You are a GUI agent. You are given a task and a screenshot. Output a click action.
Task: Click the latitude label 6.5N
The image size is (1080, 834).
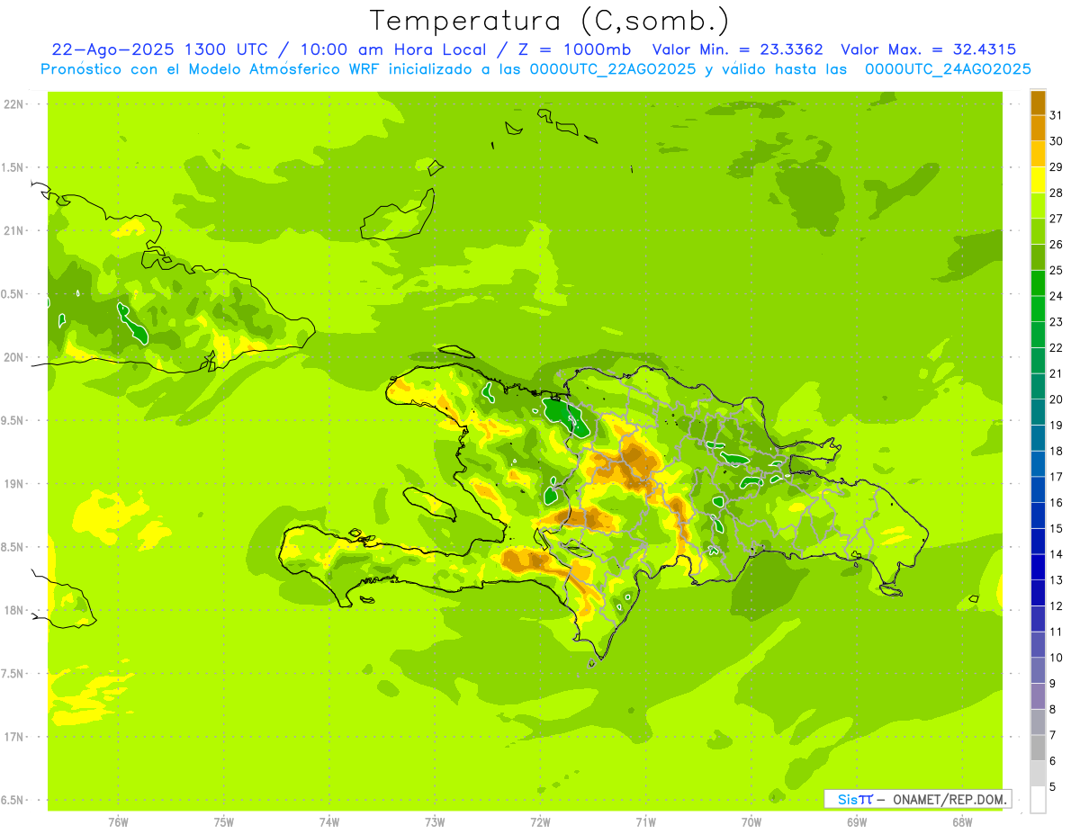pos(13,801)
